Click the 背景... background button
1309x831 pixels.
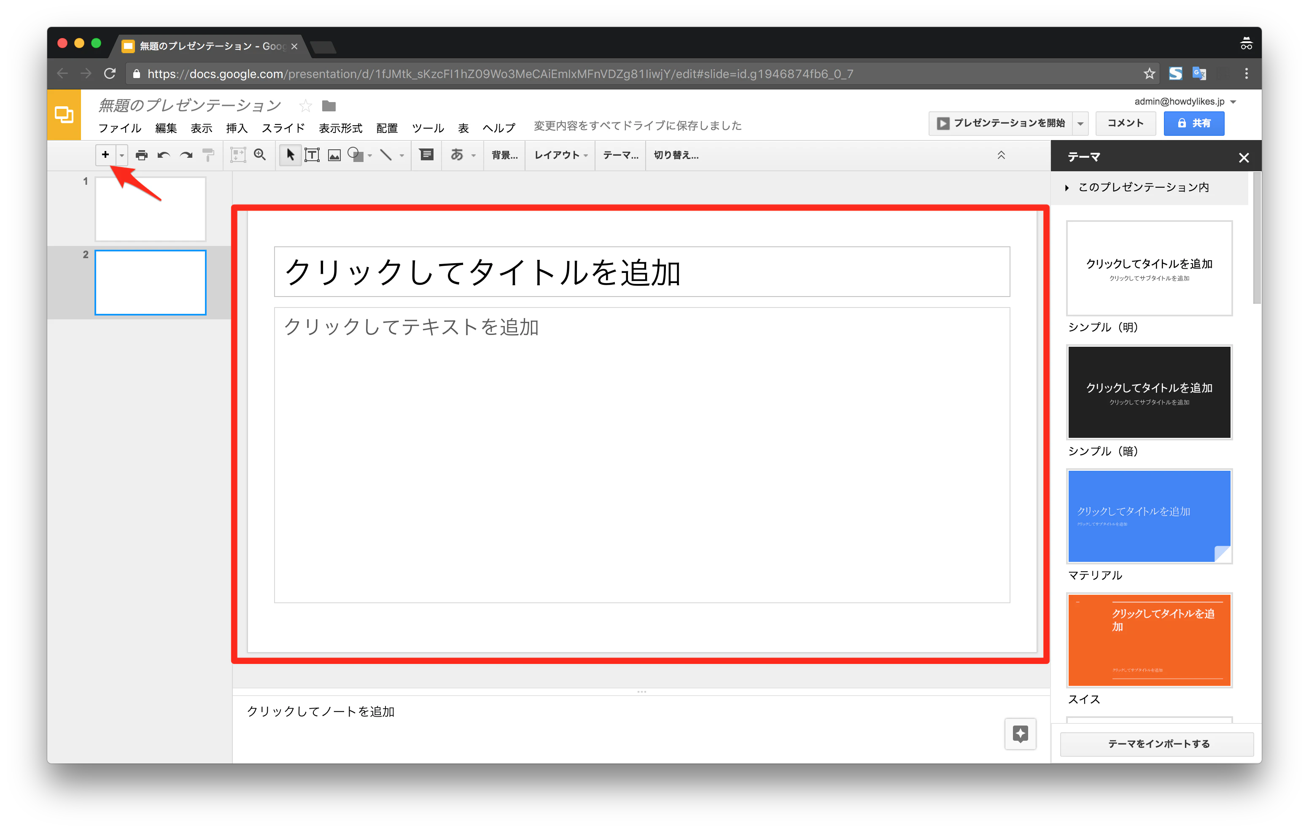504,155
